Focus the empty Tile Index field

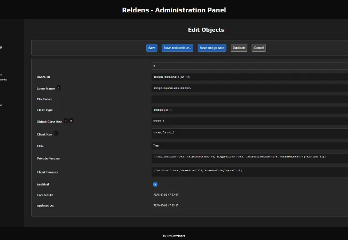click(x=249, y=99)
